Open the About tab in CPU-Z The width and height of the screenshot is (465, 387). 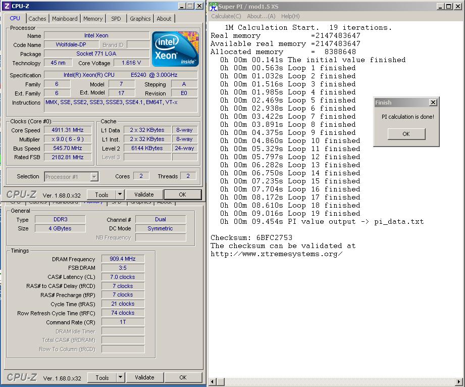coord(164,19)
